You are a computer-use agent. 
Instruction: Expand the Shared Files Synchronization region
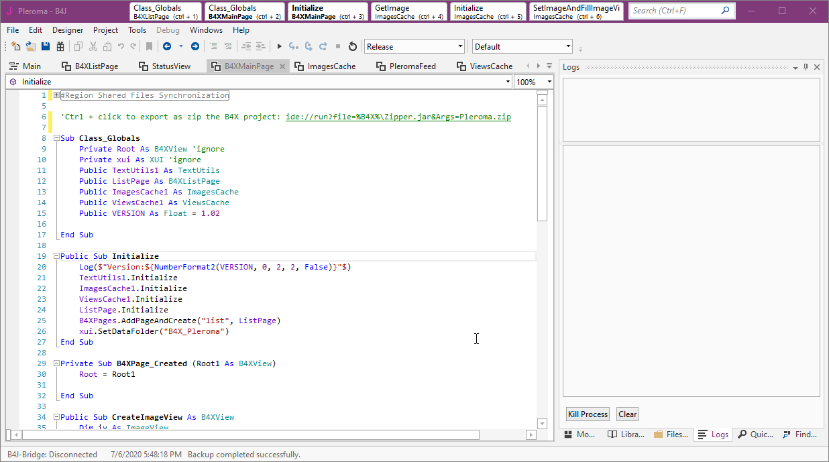point(56,95)
